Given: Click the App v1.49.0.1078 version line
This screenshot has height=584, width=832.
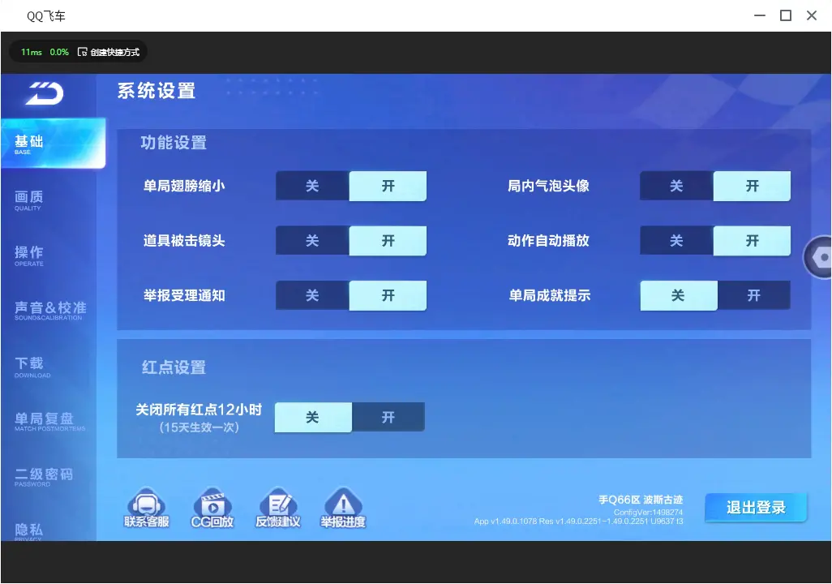Looking at the screenshot, I should [x=578, y=522].
